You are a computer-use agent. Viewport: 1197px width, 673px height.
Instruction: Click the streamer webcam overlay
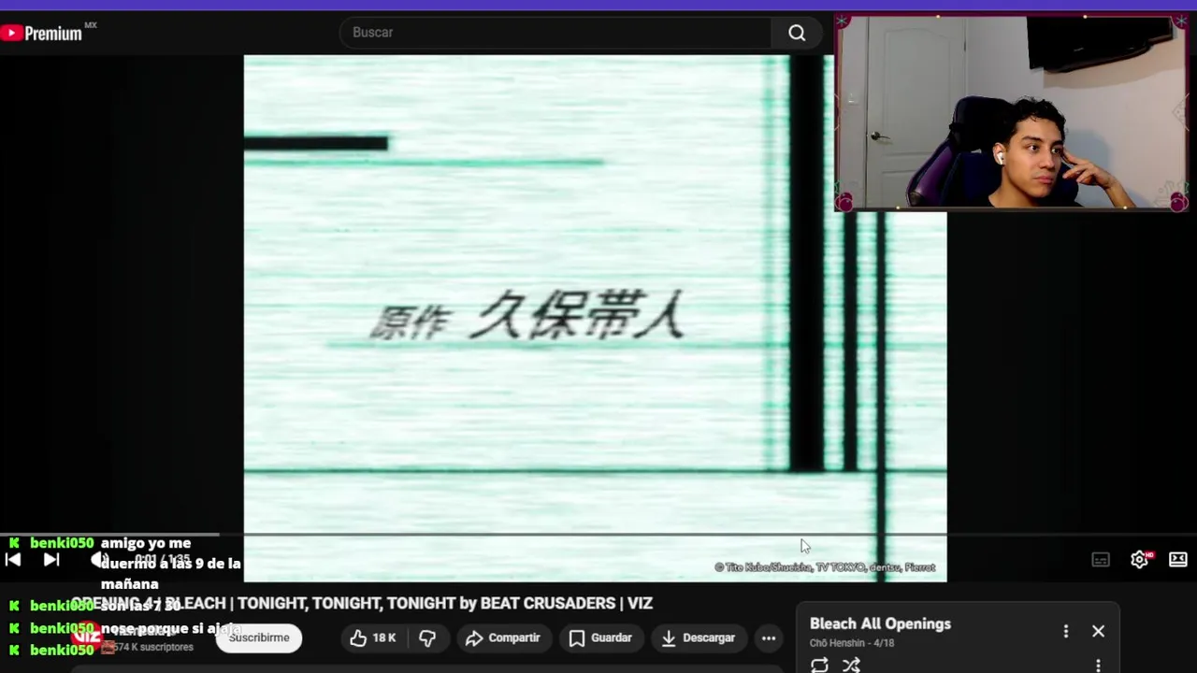click(1012, 112)
